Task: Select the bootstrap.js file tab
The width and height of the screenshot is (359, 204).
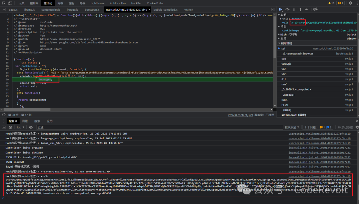Action: coord(92,10)
